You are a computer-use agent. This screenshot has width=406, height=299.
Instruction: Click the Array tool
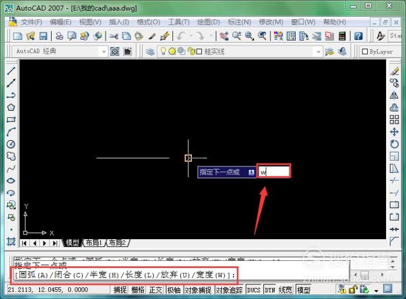[394, 120]
